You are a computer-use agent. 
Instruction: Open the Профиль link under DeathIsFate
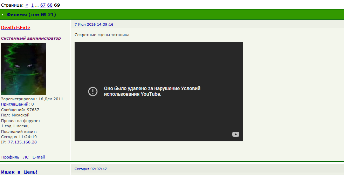pyautogui.click(x=10, y=157)
